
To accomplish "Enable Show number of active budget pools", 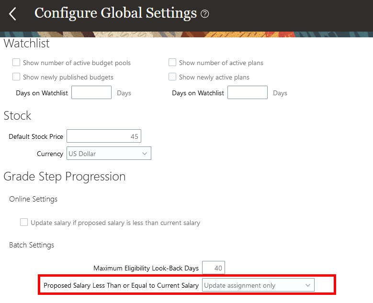I will [x=17, y=63].
